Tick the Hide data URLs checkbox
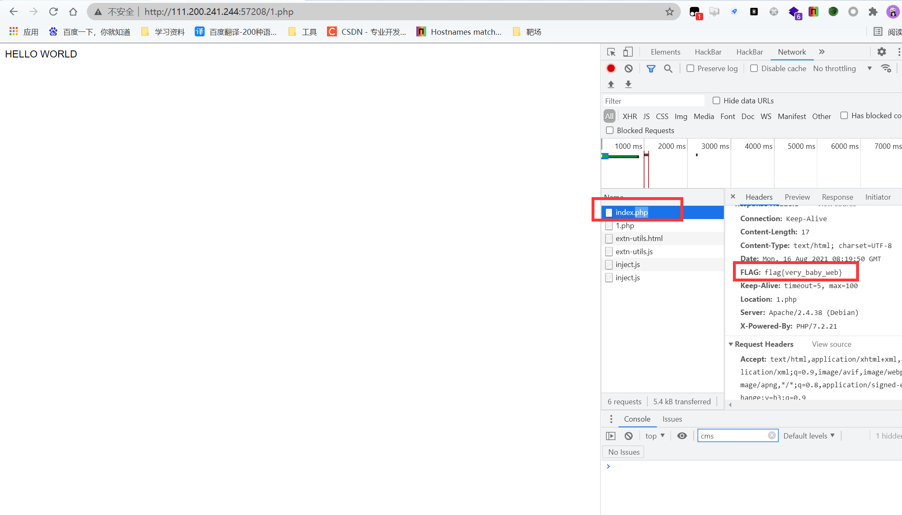 click(716, 100)
